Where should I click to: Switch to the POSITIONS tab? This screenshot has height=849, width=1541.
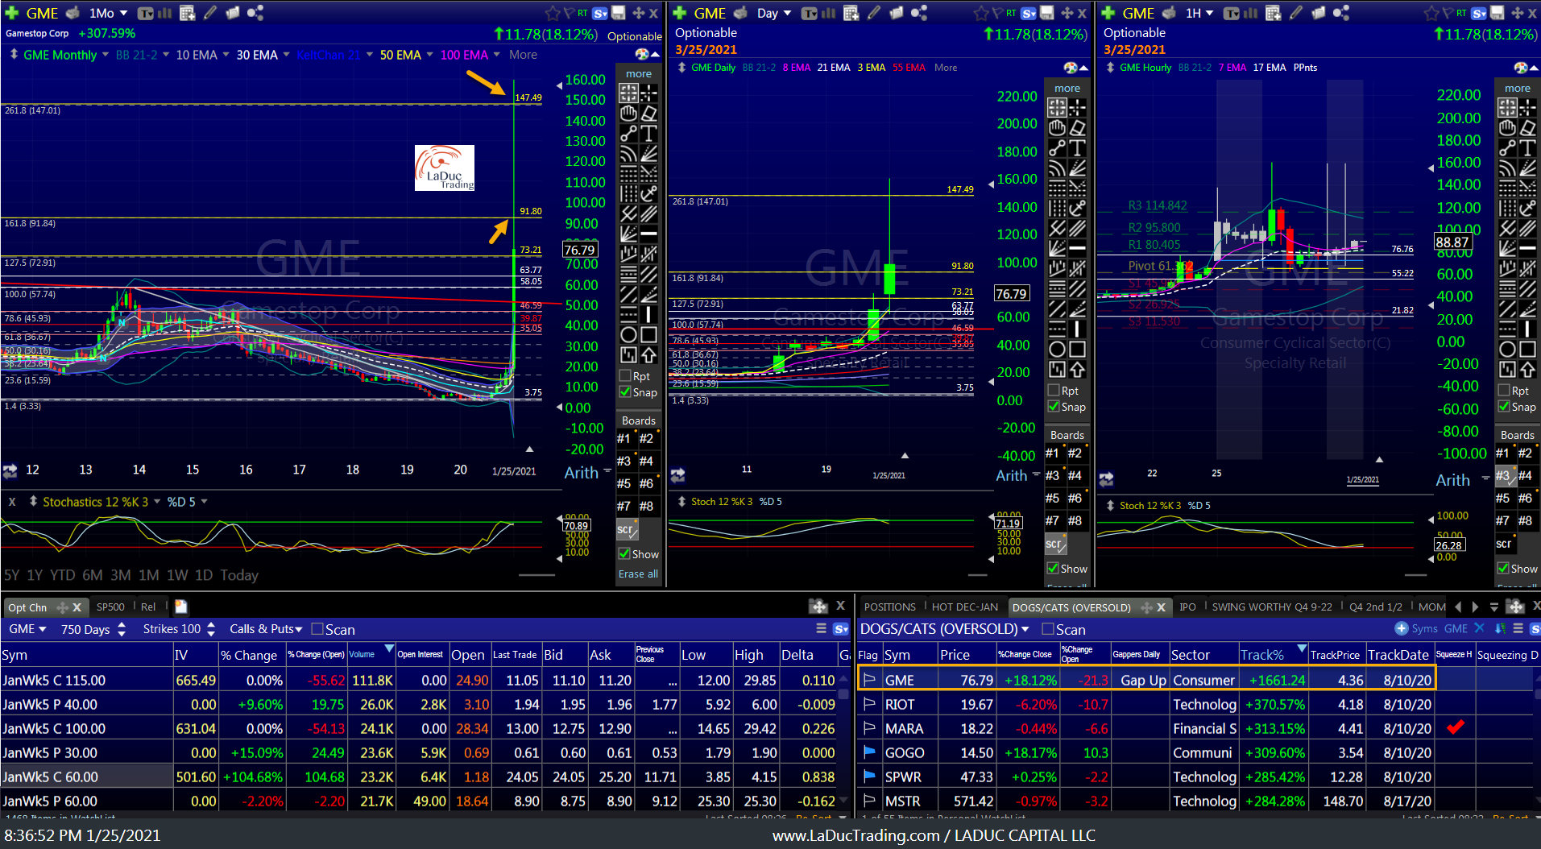pyautogui.click(x=890, y=607)
